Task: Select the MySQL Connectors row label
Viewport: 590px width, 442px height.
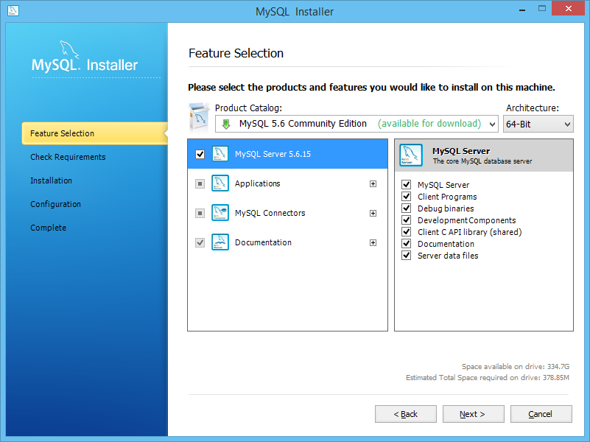Action: click(270, 213)
